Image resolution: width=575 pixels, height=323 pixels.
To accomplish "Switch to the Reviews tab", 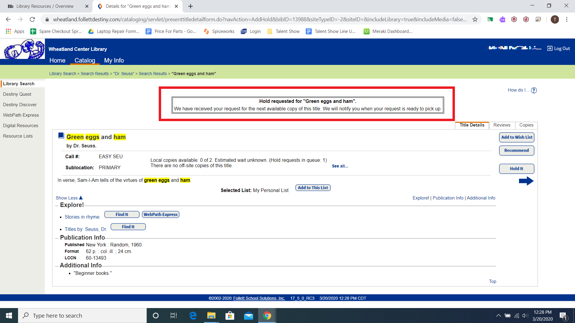I will click(x=502, y=125).
